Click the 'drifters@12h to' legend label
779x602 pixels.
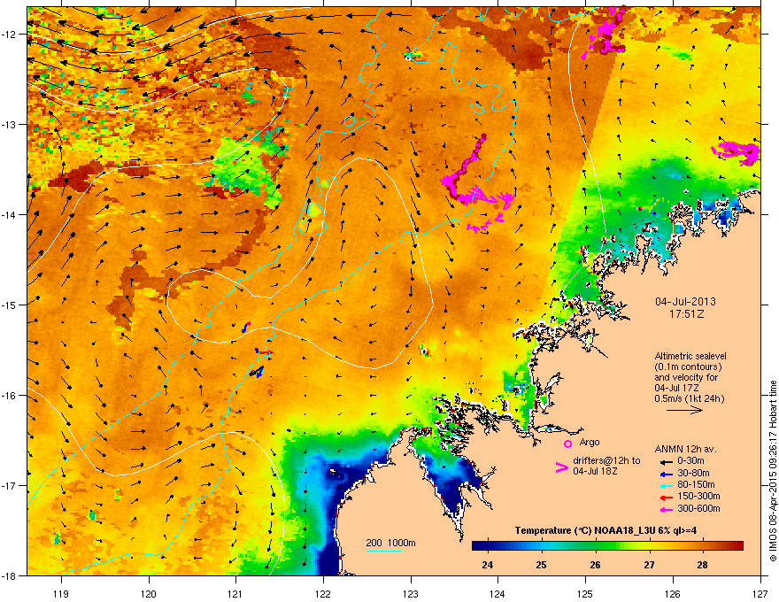(x=606, y=460)
